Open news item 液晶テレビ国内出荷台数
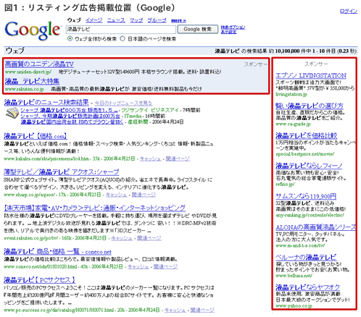Screen dimensions: 361x317 pyautogui.click(x=72, y=122)
